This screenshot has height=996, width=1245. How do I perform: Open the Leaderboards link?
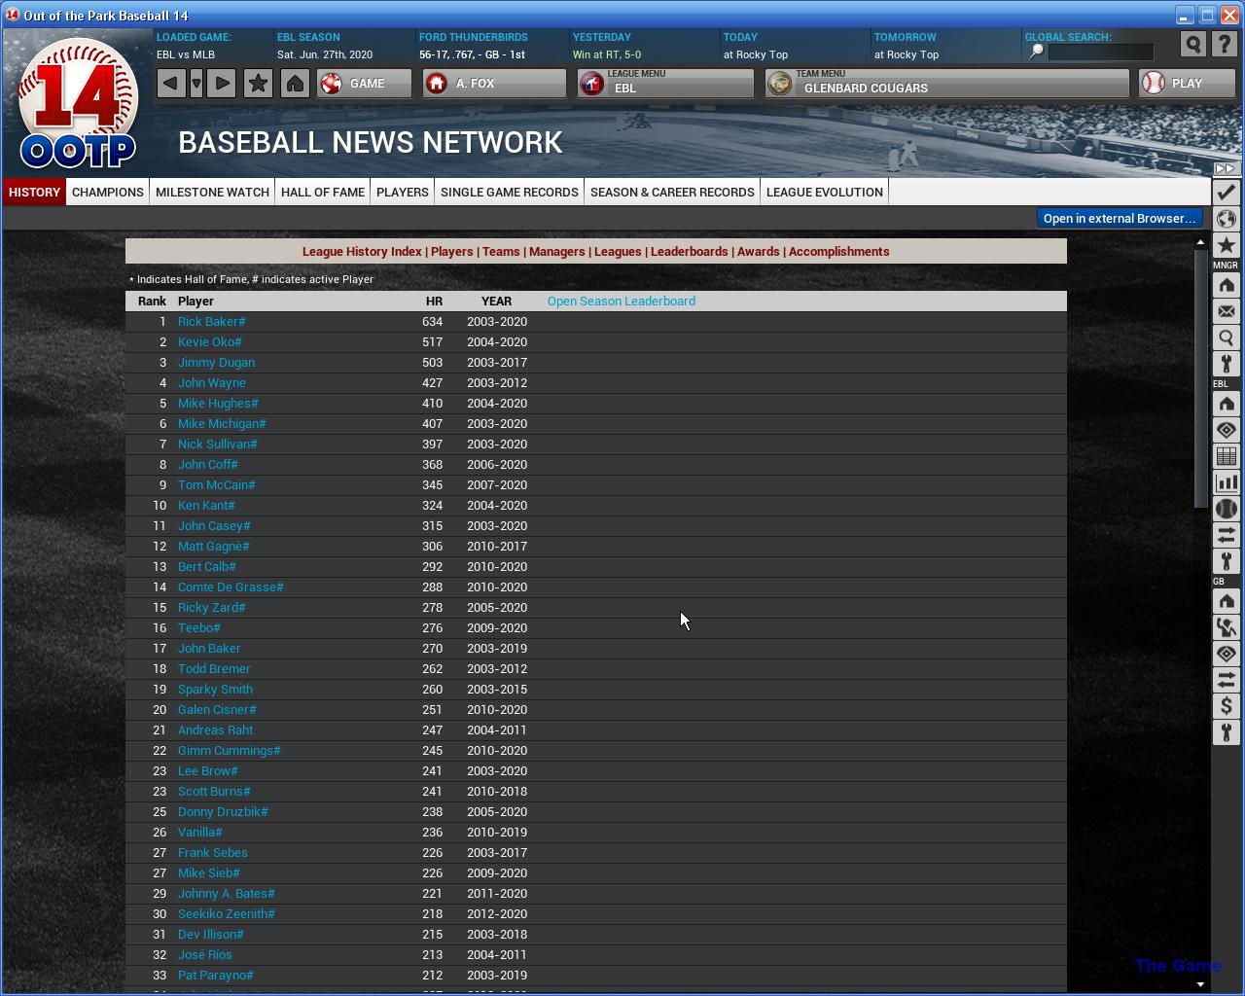[690, 251]
